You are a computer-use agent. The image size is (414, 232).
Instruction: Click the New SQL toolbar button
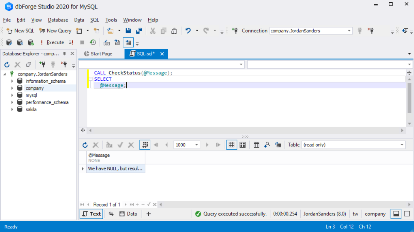20,31
